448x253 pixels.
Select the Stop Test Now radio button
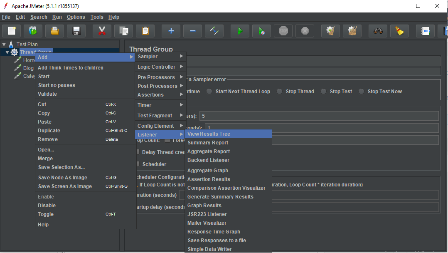[x=362, y=92]
